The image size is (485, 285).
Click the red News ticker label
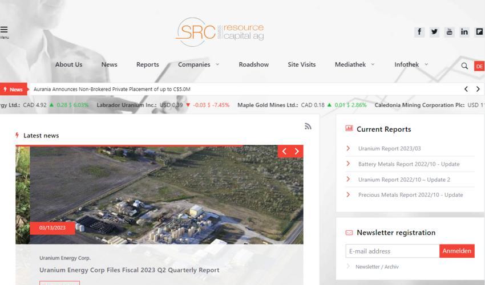pos(13,89)
